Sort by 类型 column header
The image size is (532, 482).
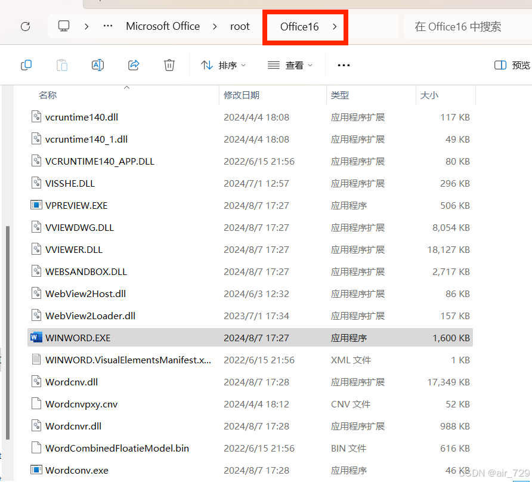(339, 95)
